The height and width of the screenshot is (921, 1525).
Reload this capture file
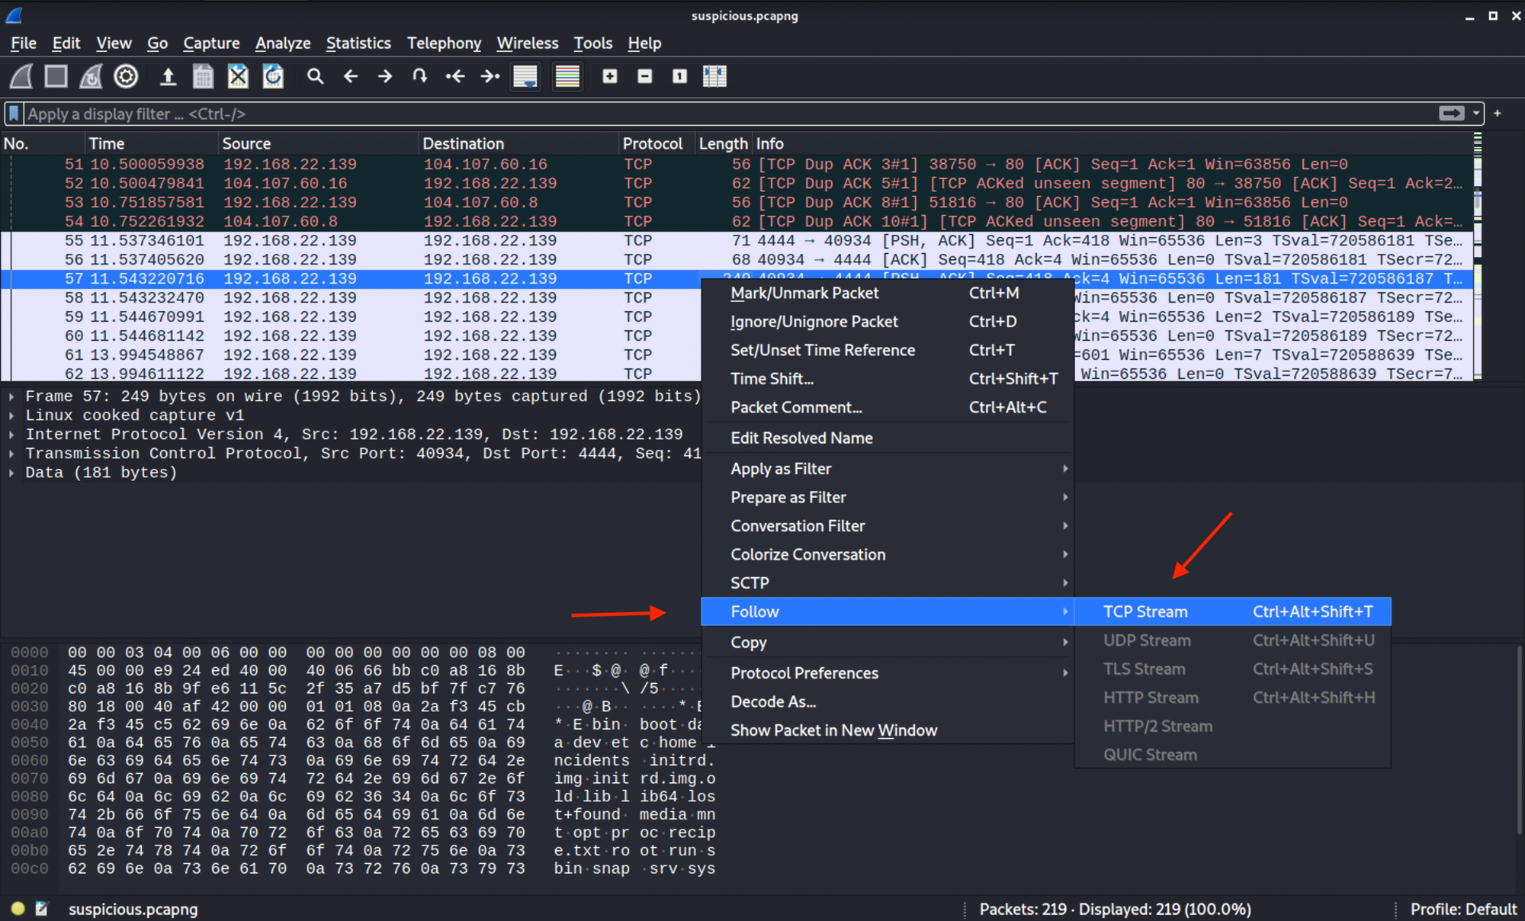273,76
